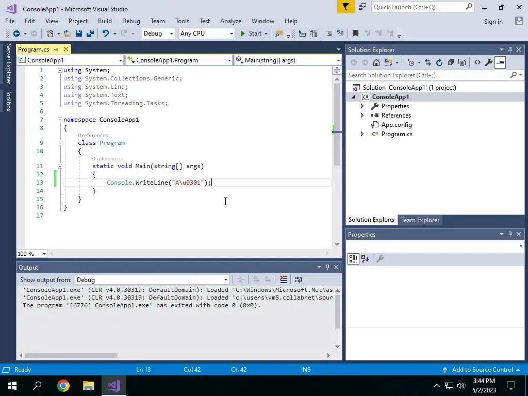This screenshot has height=396, width=528.
Task: Click the Navigate Backward arrow in the main toolbar
Action: click(x=16, y=34)
